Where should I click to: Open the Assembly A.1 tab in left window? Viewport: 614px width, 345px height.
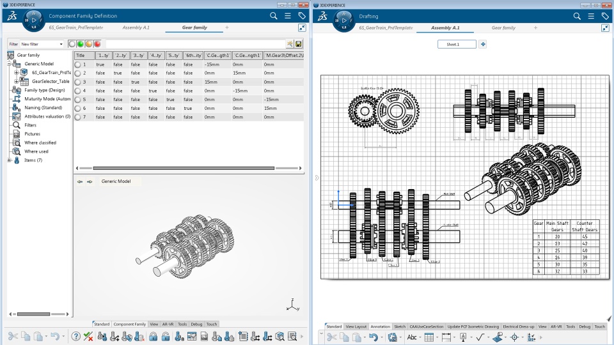[136, 28]
